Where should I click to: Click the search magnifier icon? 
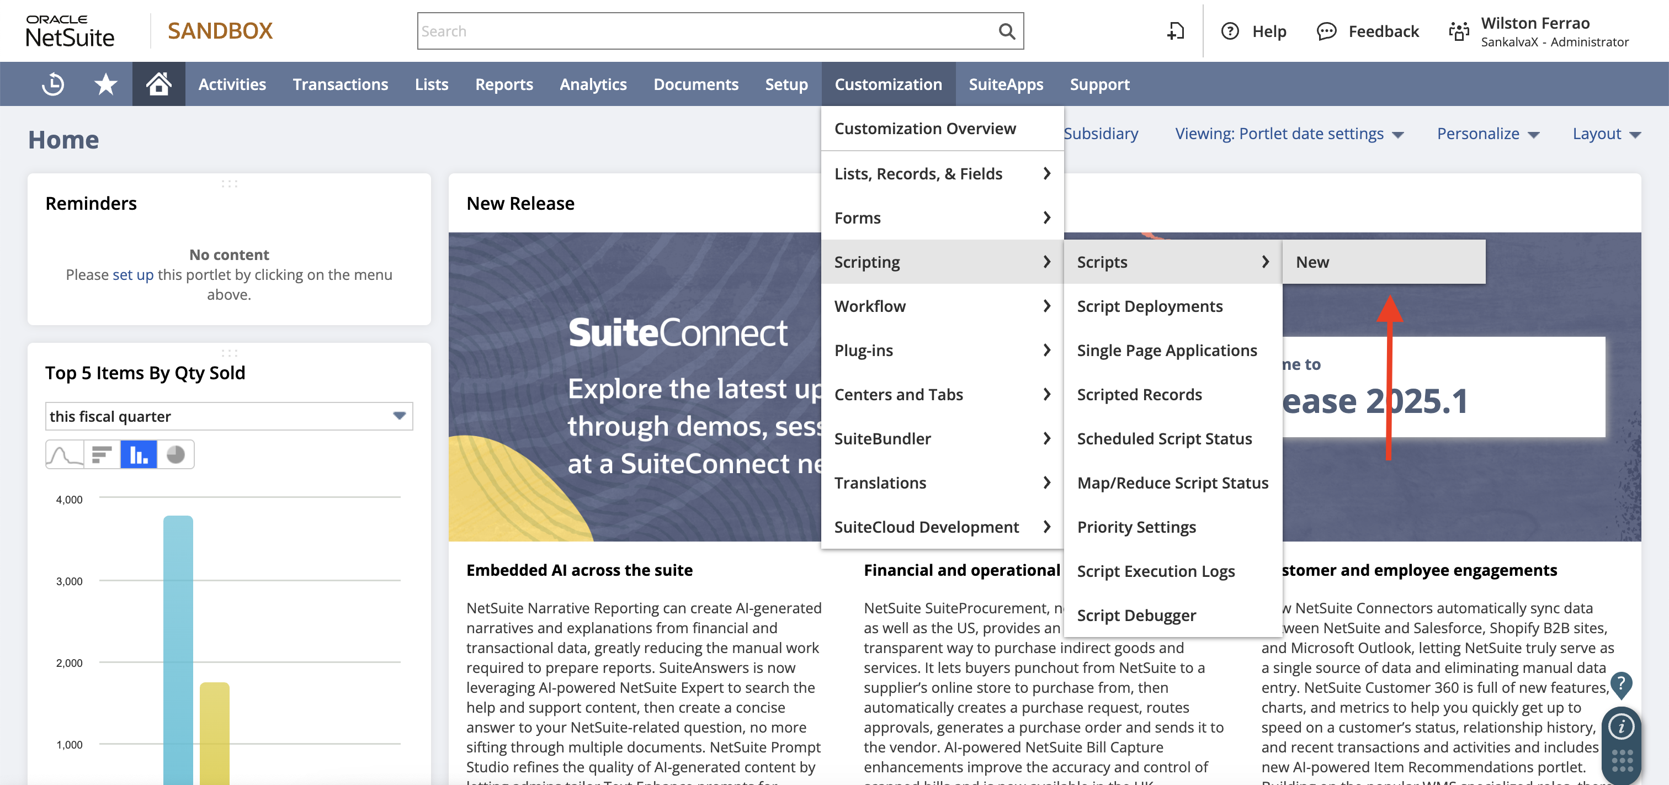coord(1006,31)
